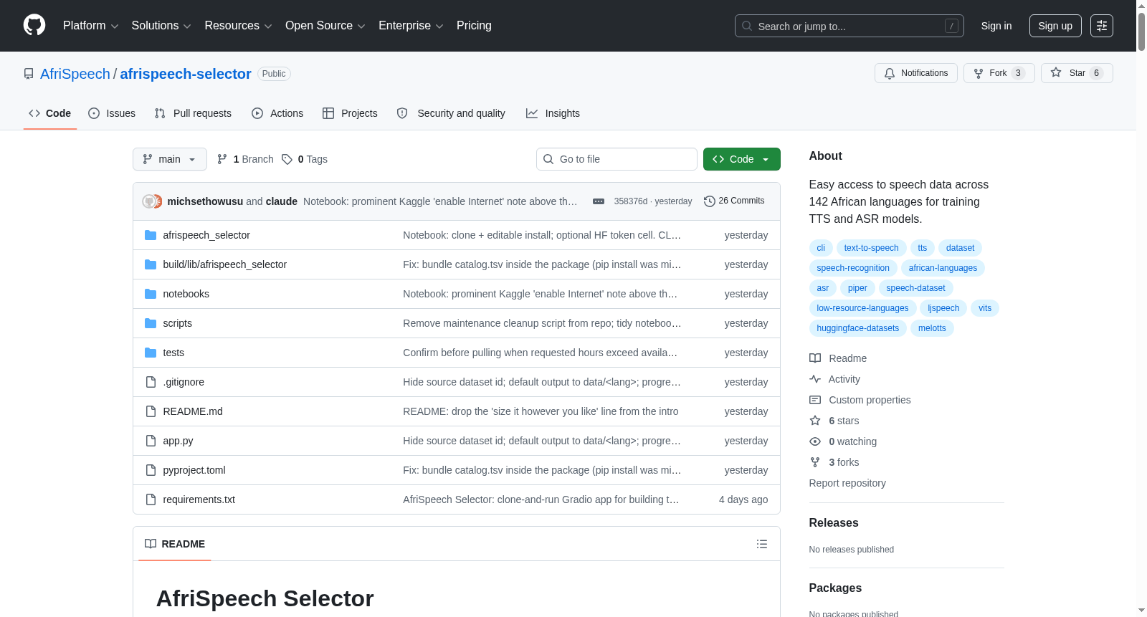Open the appearance settings icon in header
Screen dimensions: 1147x617
tap(1102, 26)
